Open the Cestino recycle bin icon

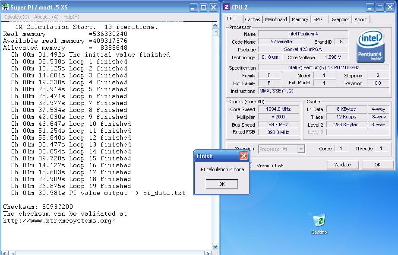pyautogui.click(x=319, y=221)
